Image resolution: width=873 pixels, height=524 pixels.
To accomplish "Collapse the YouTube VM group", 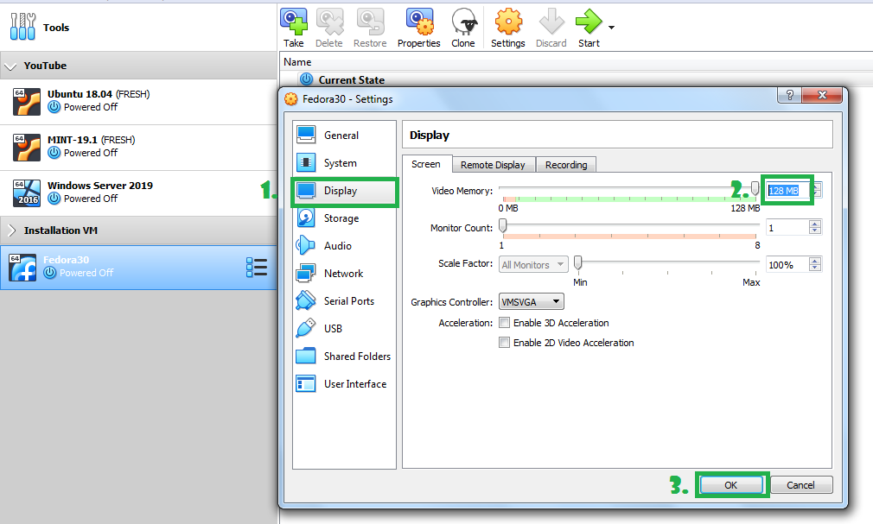I will click(x=10, y=66).
